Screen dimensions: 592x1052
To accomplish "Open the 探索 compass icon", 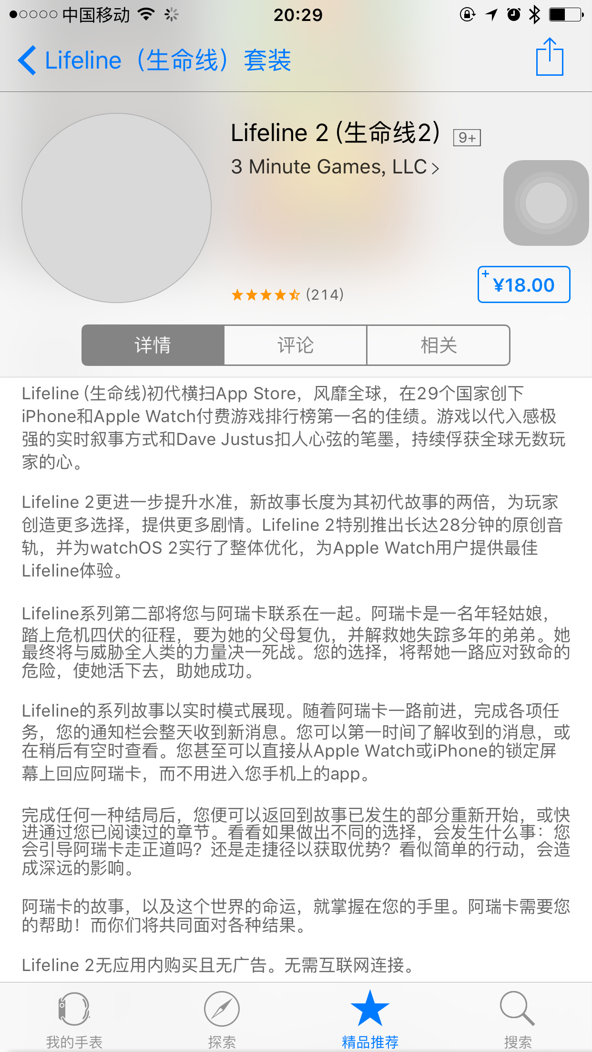I will 222,1009.
